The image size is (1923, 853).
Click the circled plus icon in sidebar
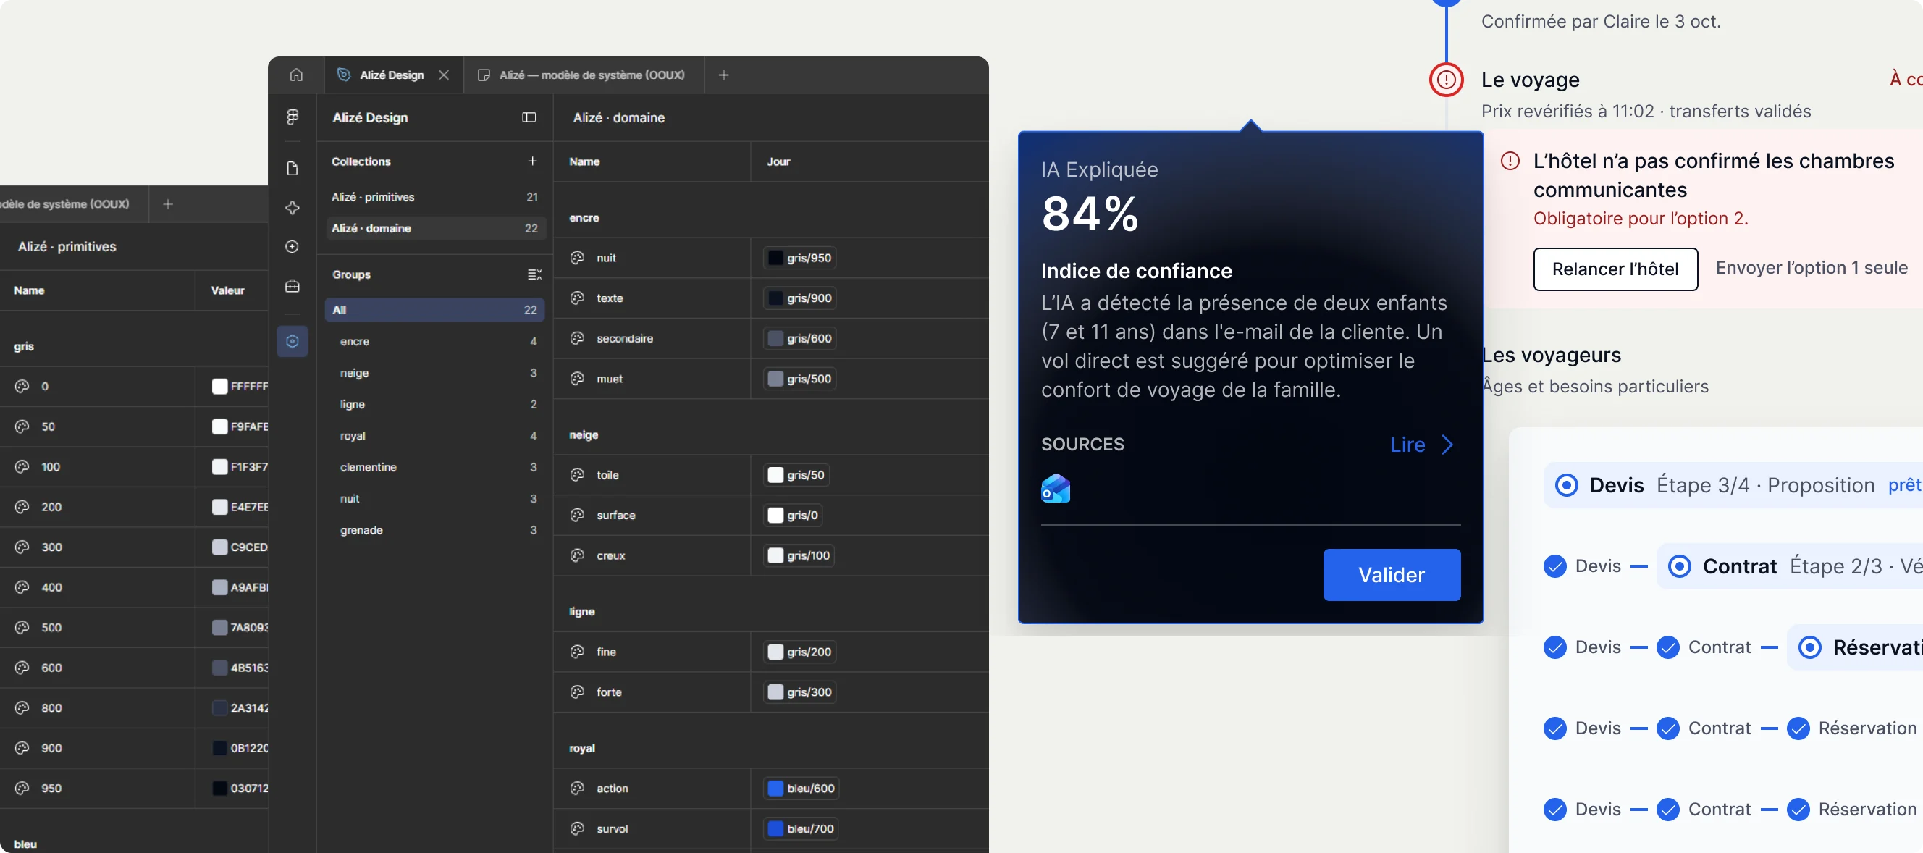[293, 246]
